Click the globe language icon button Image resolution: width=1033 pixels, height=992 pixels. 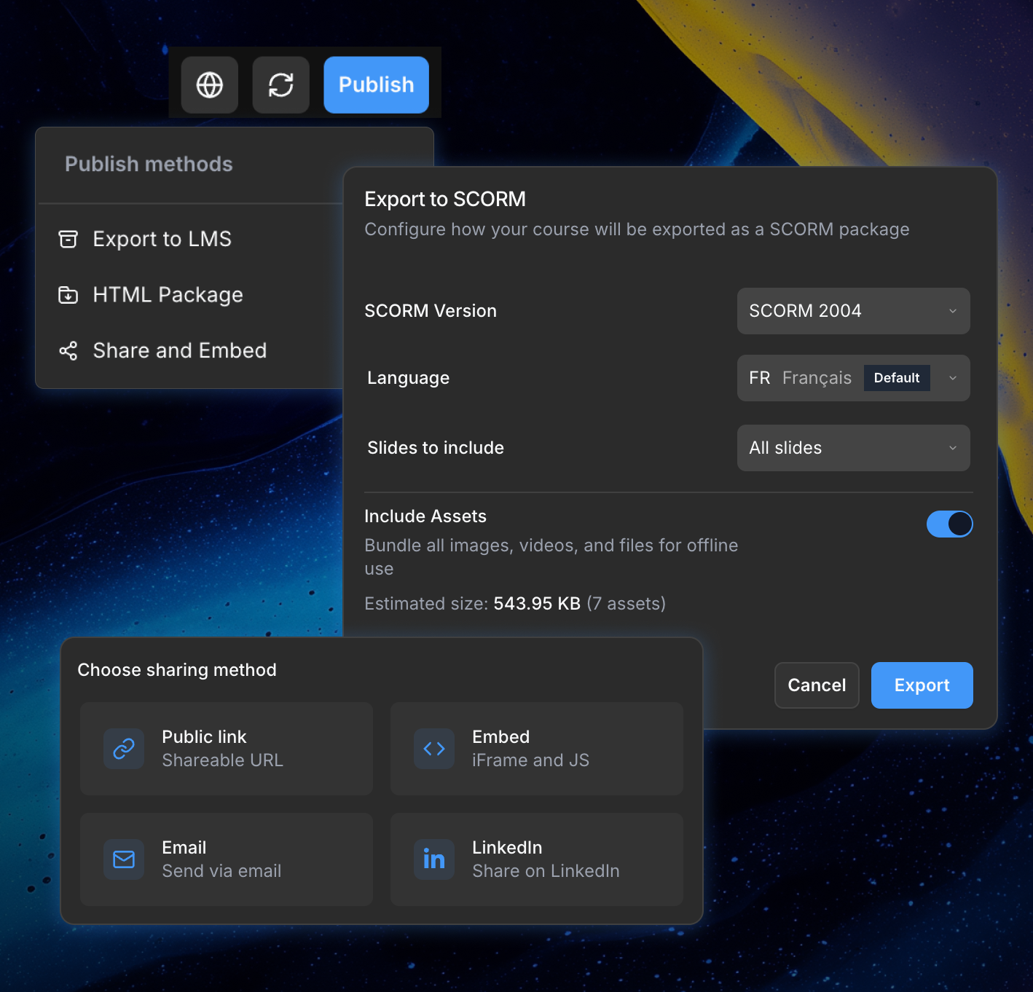point(210,85)
